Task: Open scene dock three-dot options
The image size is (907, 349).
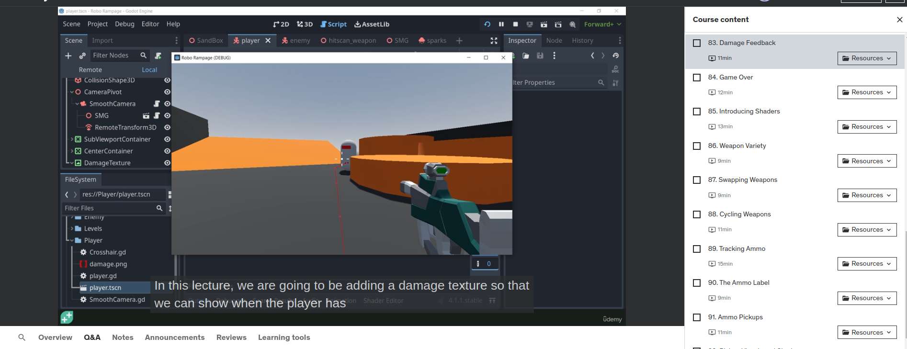Action: (176, 41)
